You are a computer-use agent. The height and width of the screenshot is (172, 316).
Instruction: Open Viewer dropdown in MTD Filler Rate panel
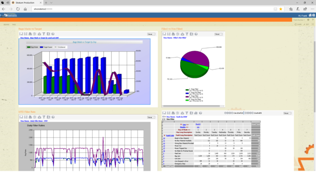click(151, 117)
